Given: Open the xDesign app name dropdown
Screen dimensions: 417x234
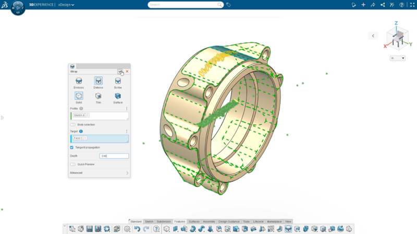Looking at the screenshot, I should [x=67, y=5].
